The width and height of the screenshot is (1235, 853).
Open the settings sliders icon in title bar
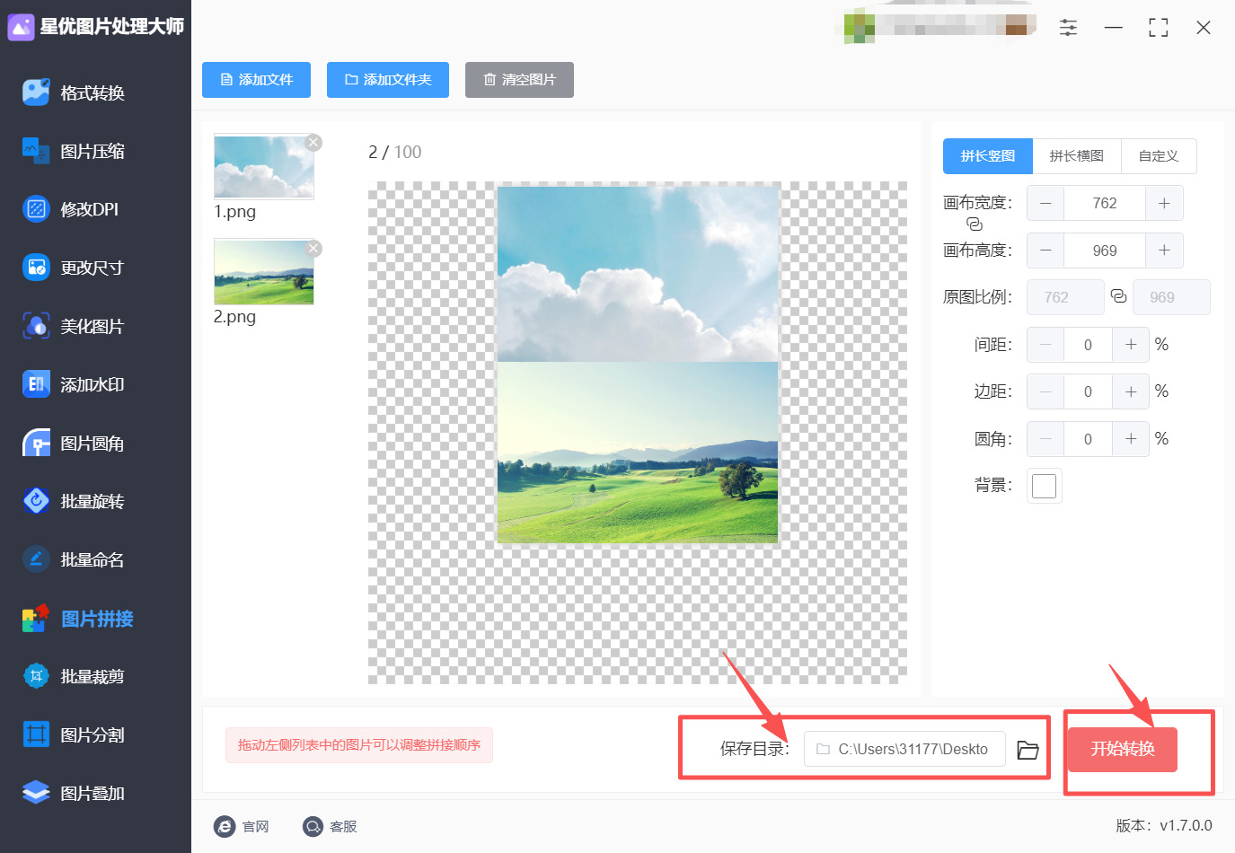[x=1068, y=28]
